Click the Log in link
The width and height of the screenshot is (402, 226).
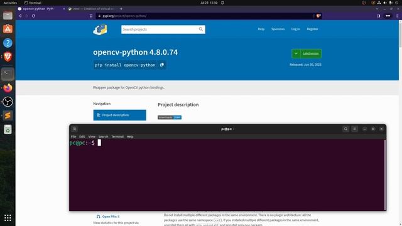(296, 30)
